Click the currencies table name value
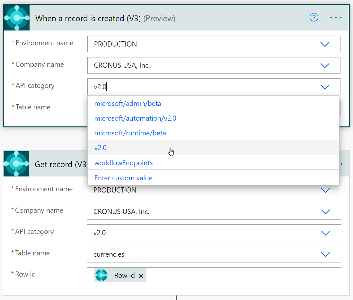This screenshot has width=353, height=300. (109, 254)
